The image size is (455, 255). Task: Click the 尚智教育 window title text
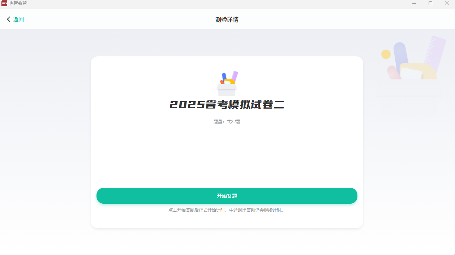tap(18, 3)
